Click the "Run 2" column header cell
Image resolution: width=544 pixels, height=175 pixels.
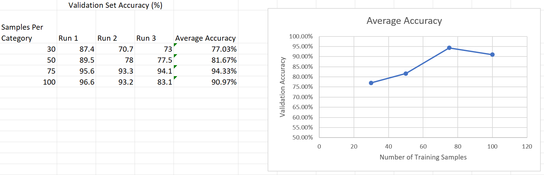click(x=107, y=38)
